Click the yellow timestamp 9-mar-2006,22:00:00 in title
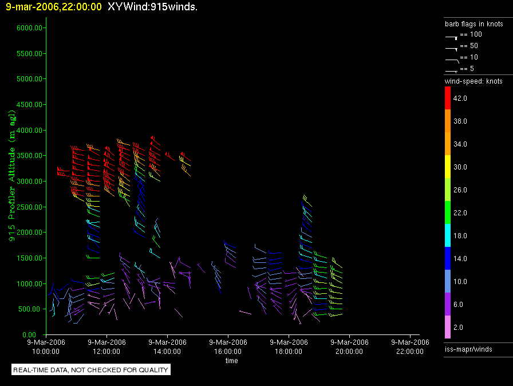The height and width of the screenshot is (386, 513). [53, 7]
